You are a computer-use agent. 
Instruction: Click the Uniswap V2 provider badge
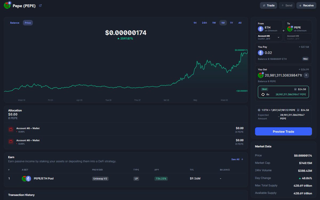pos(100,179)
